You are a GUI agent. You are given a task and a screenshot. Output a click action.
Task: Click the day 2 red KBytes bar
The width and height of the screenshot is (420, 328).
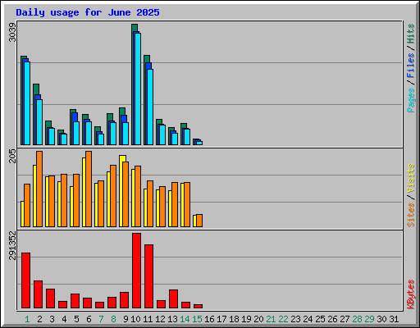(38, 294)
